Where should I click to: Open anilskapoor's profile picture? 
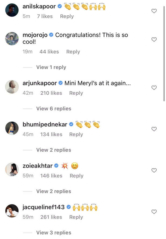point(12,10)
